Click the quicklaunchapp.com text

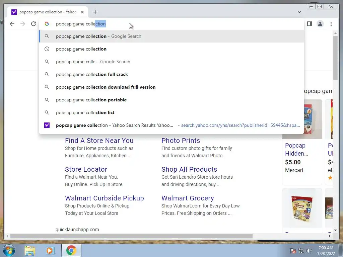tap(77, 230)
